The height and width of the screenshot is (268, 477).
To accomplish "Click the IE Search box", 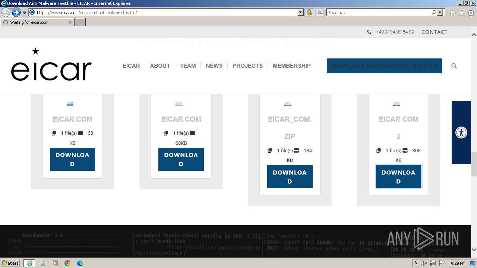I will click(378, 13).
